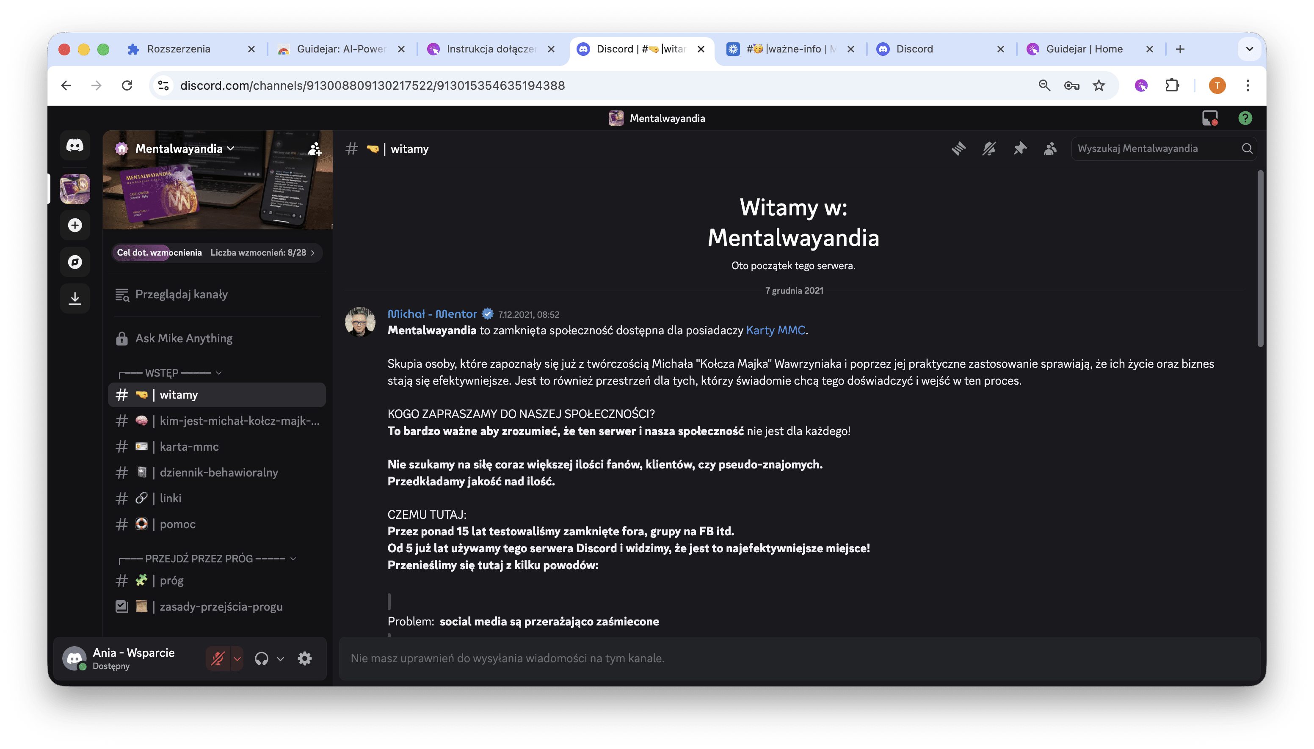Open Chrome three-dot menu
This screenshot has height=749, width=1314.
pyautogui.click(x=1248, y=85)
